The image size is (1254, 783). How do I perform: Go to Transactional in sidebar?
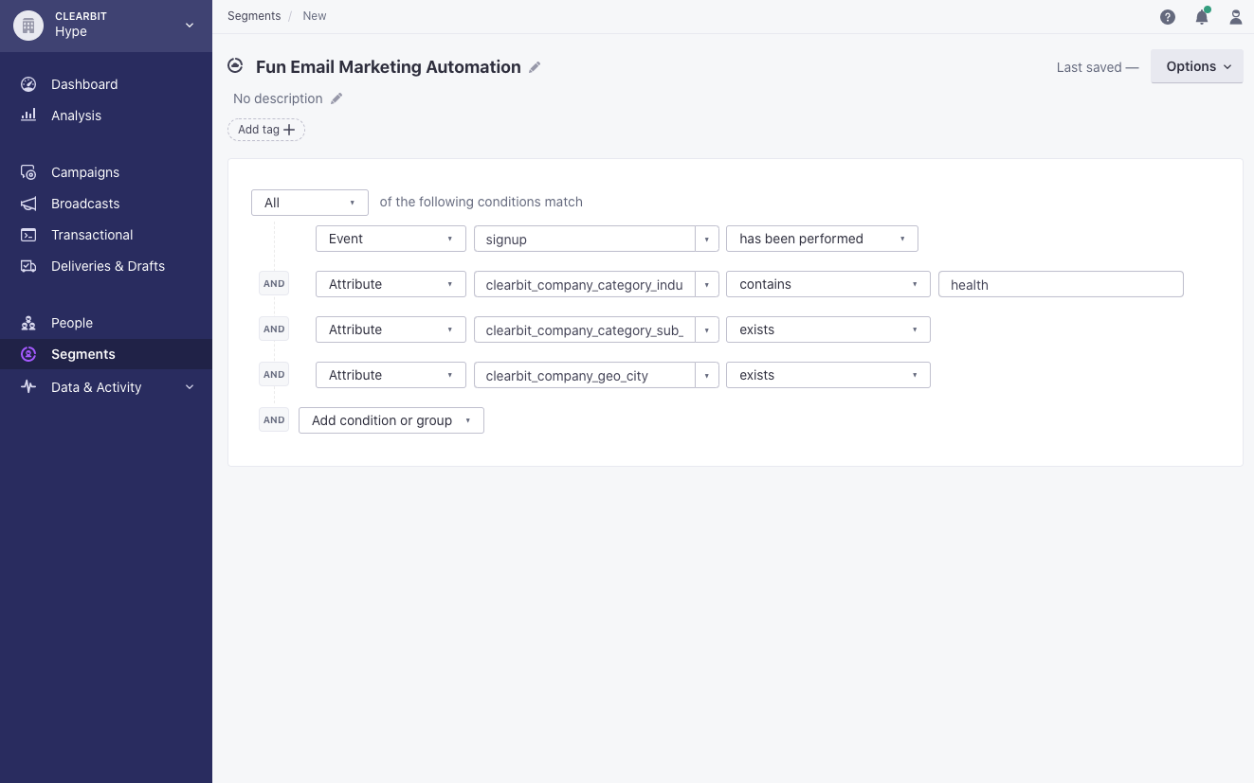tap(92, 235)
